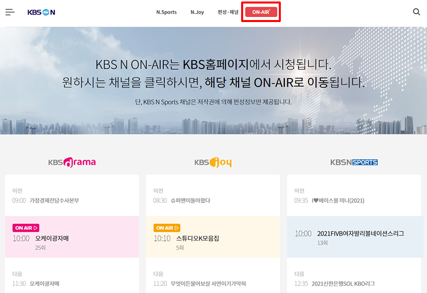Click the 13회 episode label
Image resolution: width=427 pixels, height=293 pixels.
[x=323, y=243]
